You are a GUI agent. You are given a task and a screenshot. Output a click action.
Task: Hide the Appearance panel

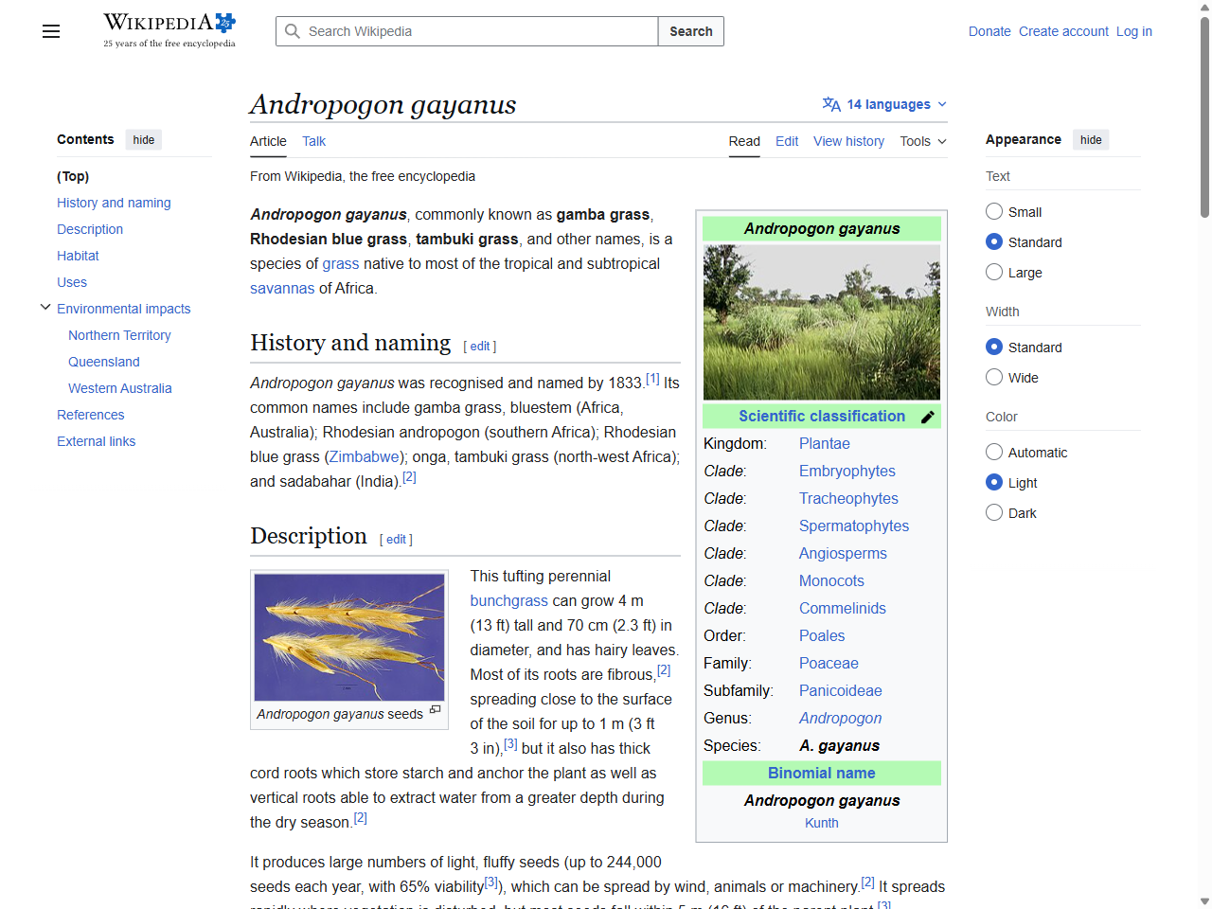pyautogui.click(x=1091, y=139)
